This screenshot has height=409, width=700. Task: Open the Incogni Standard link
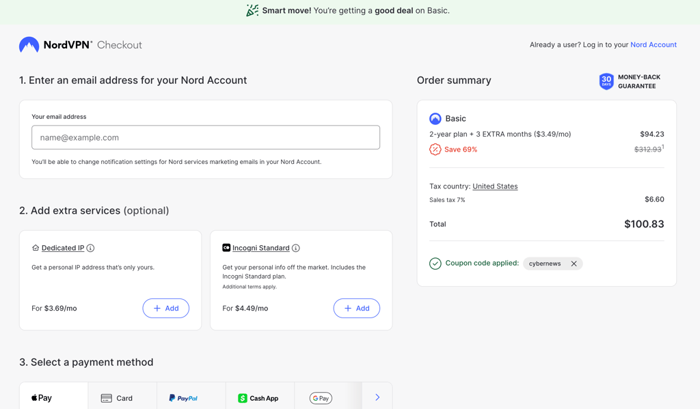[x=260, y=248]
